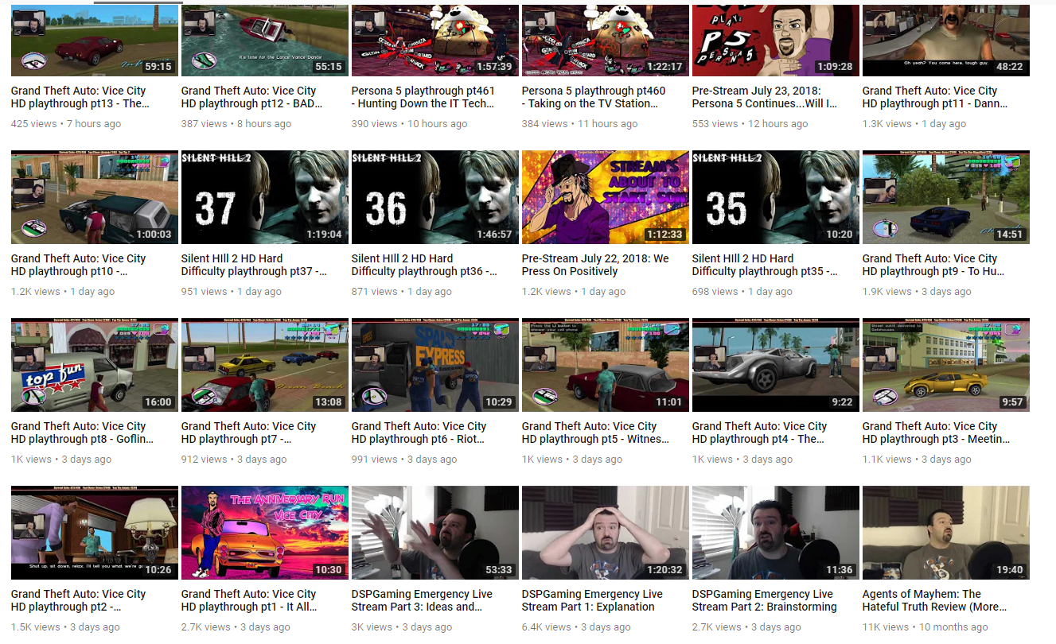
Task: Open the Top Fun van video thumbnail
Action: [x=95, y=365]
